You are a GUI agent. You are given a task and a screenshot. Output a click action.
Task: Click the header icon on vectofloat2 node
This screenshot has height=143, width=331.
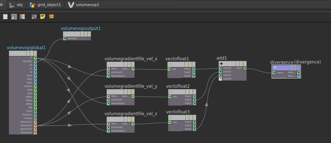(171, 92)
